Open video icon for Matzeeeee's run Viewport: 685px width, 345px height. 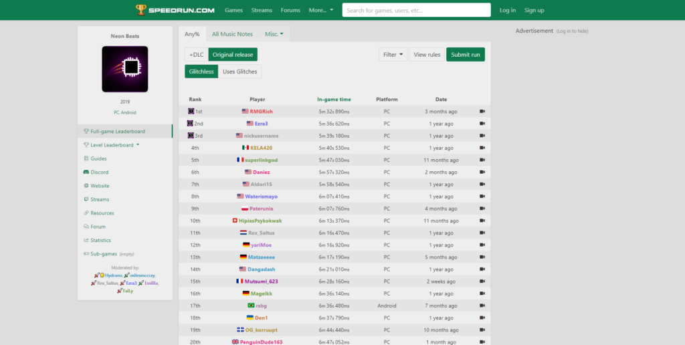coord(482,257)
